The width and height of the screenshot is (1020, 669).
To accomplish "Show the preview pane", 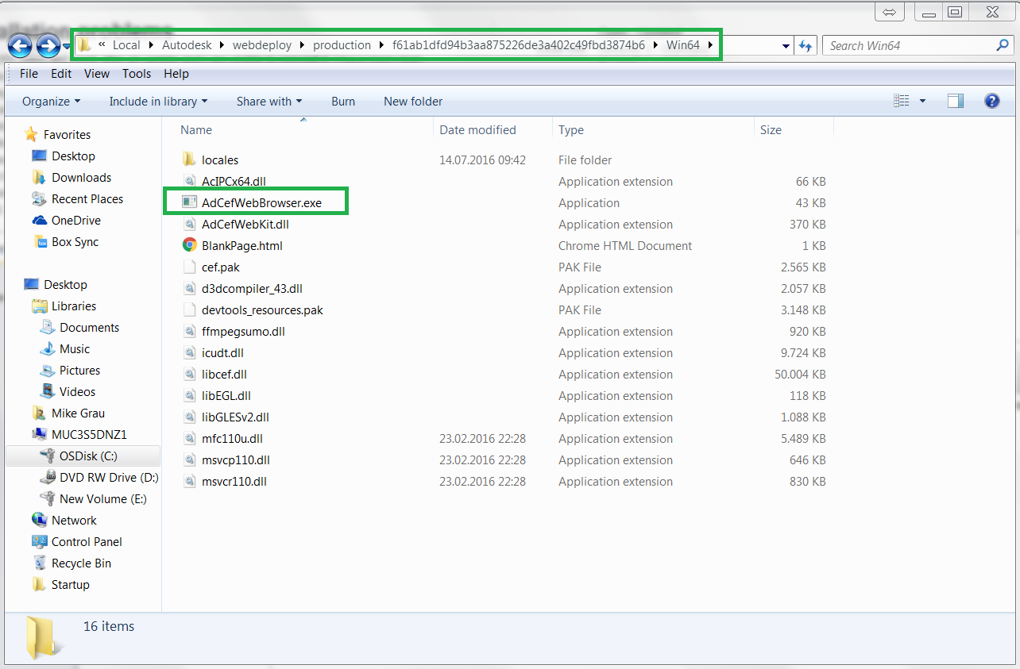I will click(x=955, y=101).
